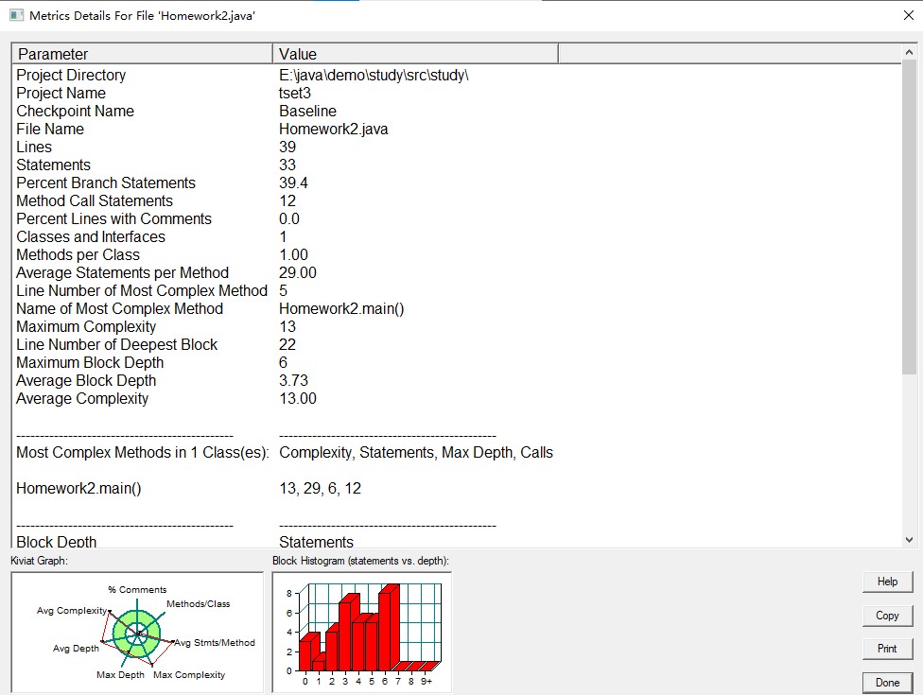Click the value 'Homework2.main()' in Value column
The image size is (923, 695).
(x=341, y=308)
